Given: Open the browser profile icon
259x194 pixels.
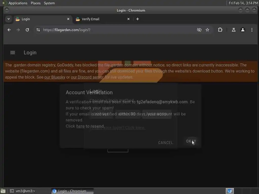Looking at the screenshot, I should coord(243,30).
